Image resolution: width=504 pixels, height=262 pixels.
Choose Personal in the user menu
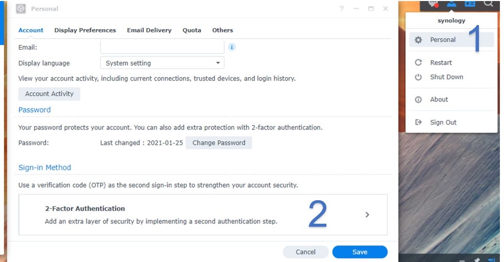(x=451, y=40)
